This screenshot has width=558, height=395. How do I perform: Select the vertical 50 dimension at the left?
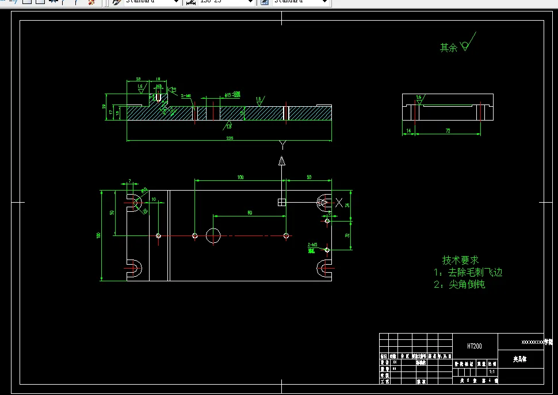(x=112, y=212)
